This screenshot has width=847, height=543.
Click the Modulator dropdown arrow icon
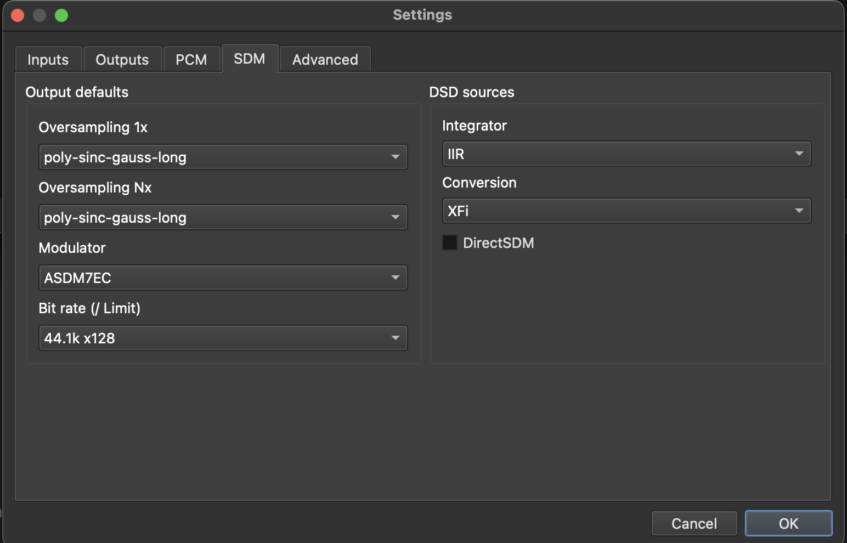click(x=396, y=278)
